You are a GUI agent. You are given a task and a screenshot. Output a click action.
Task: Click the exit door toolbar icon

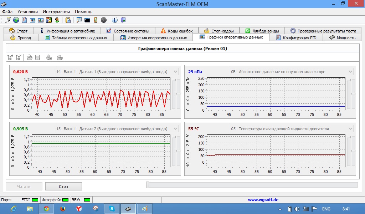(x=123, y=20)
